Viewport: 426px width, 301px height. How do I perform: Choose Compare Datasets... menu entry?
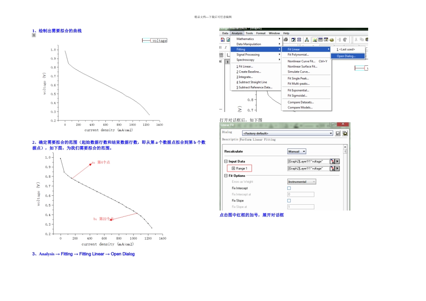(306, 102)
